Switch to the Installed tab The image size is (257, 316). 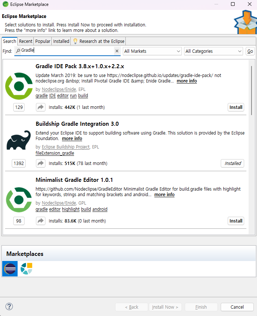tap(61, 41)
